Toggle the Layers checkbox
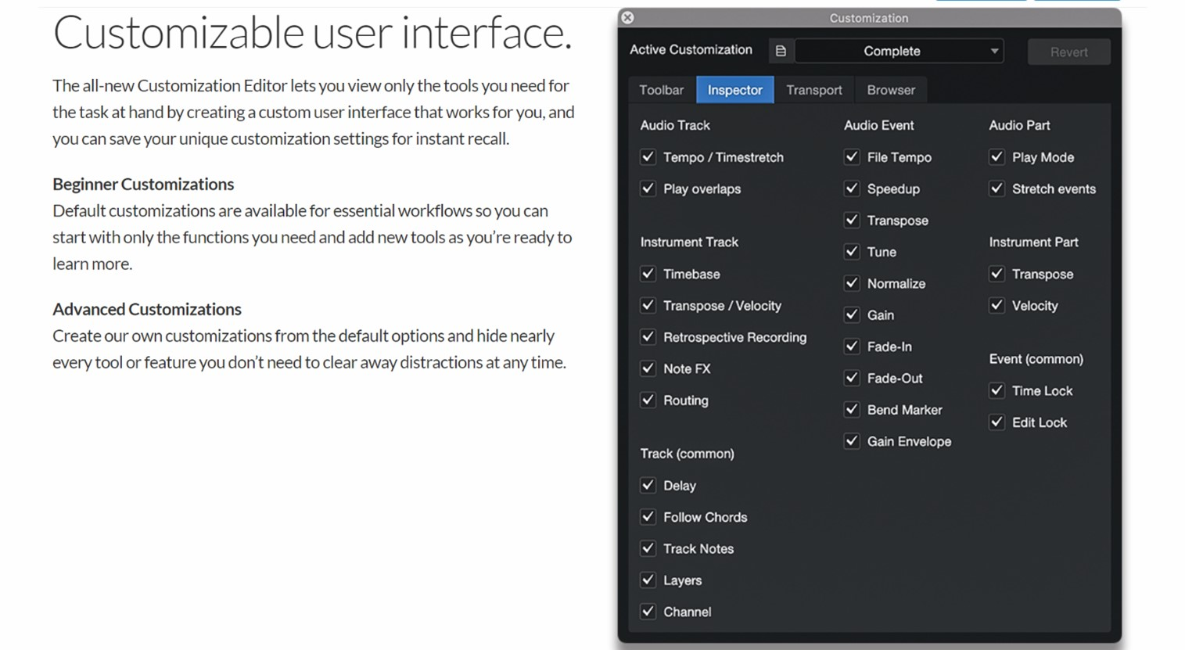This screenshot has height=650, width=1185. (x=648, y=579)
